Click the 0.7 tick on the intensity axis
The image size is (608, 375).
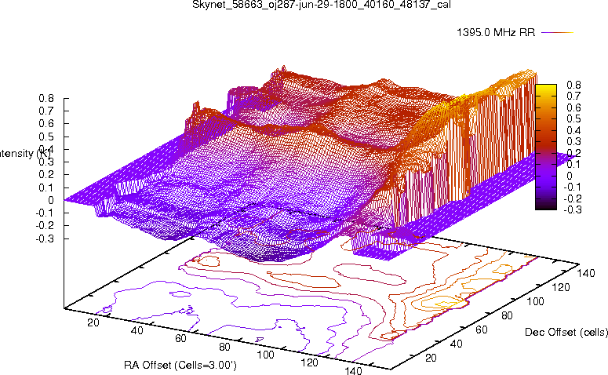pos(46,111)
